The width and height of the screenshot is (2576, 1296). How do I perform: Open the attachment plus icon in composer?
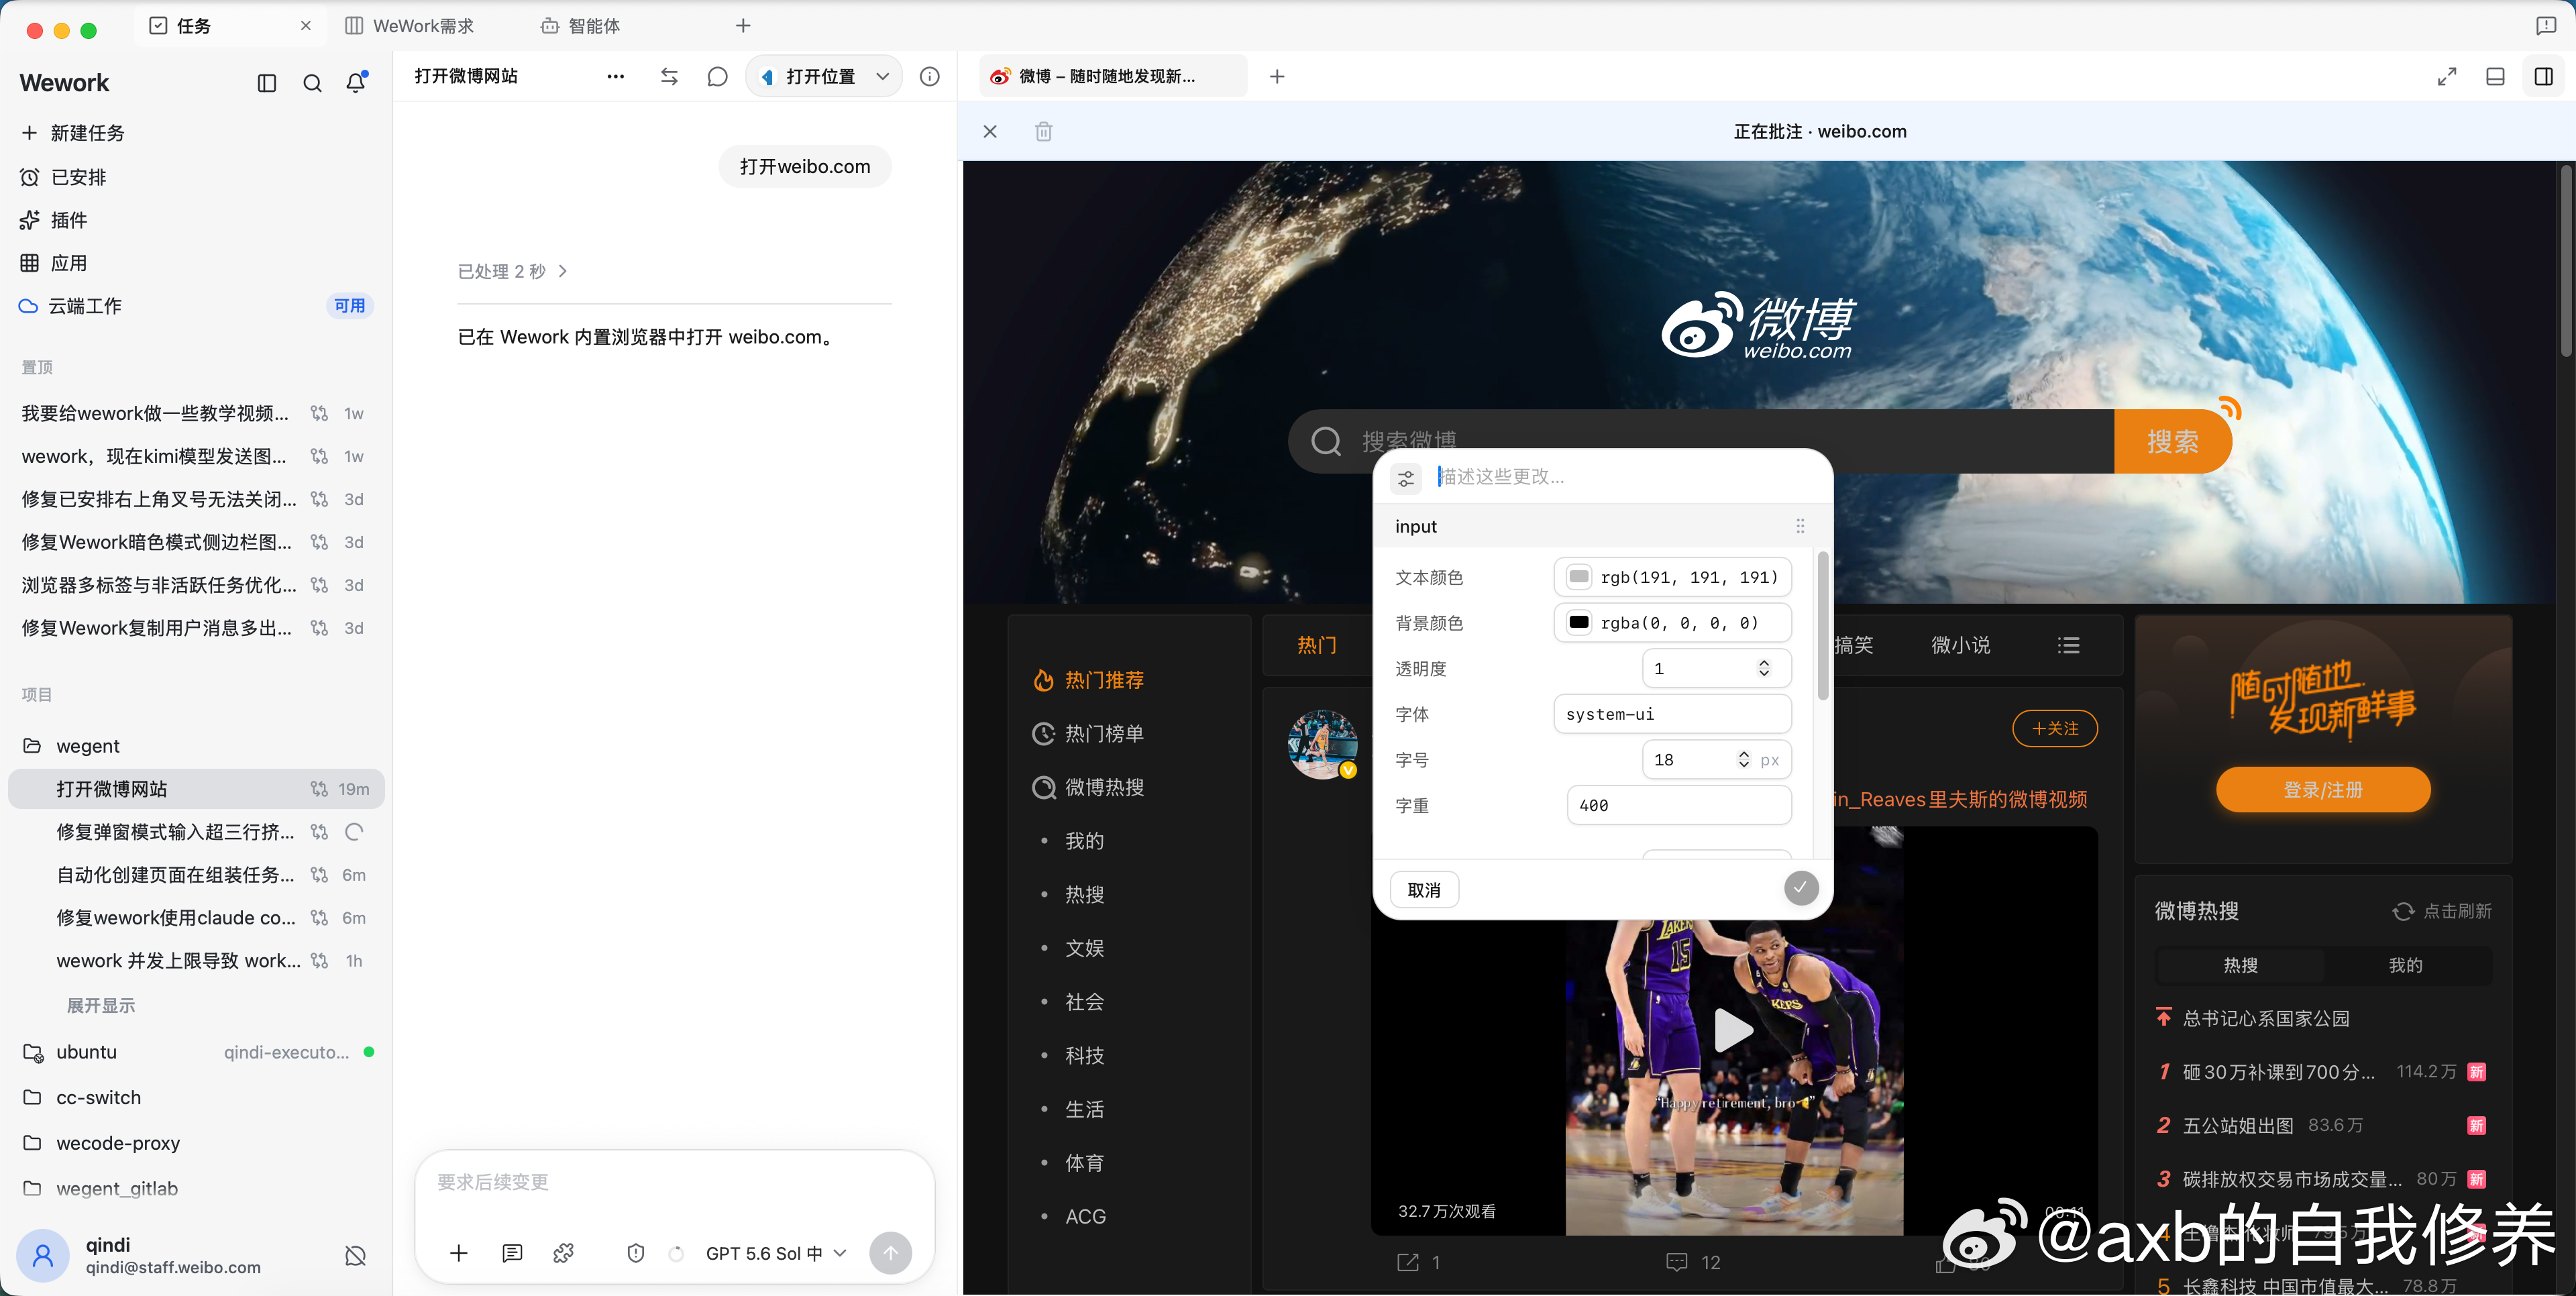(x=459, y=1253)
